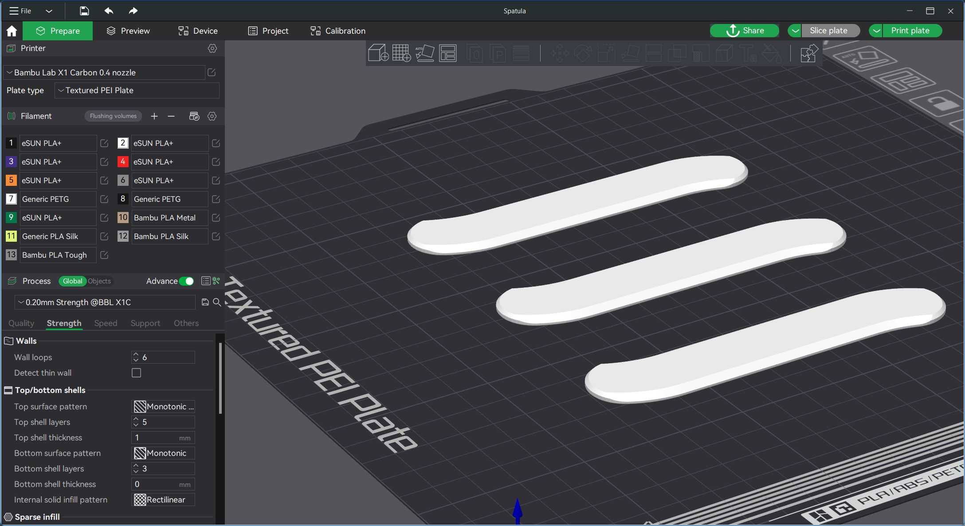965x526 pixels.
Task: Click the search process settings magnifier icon
Action: (x=217, y=302)
